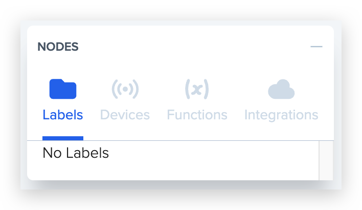Click the blue active tab underline indicator
Image resolution: width=362 pixels, height=210 pixels.
(63, 138)
